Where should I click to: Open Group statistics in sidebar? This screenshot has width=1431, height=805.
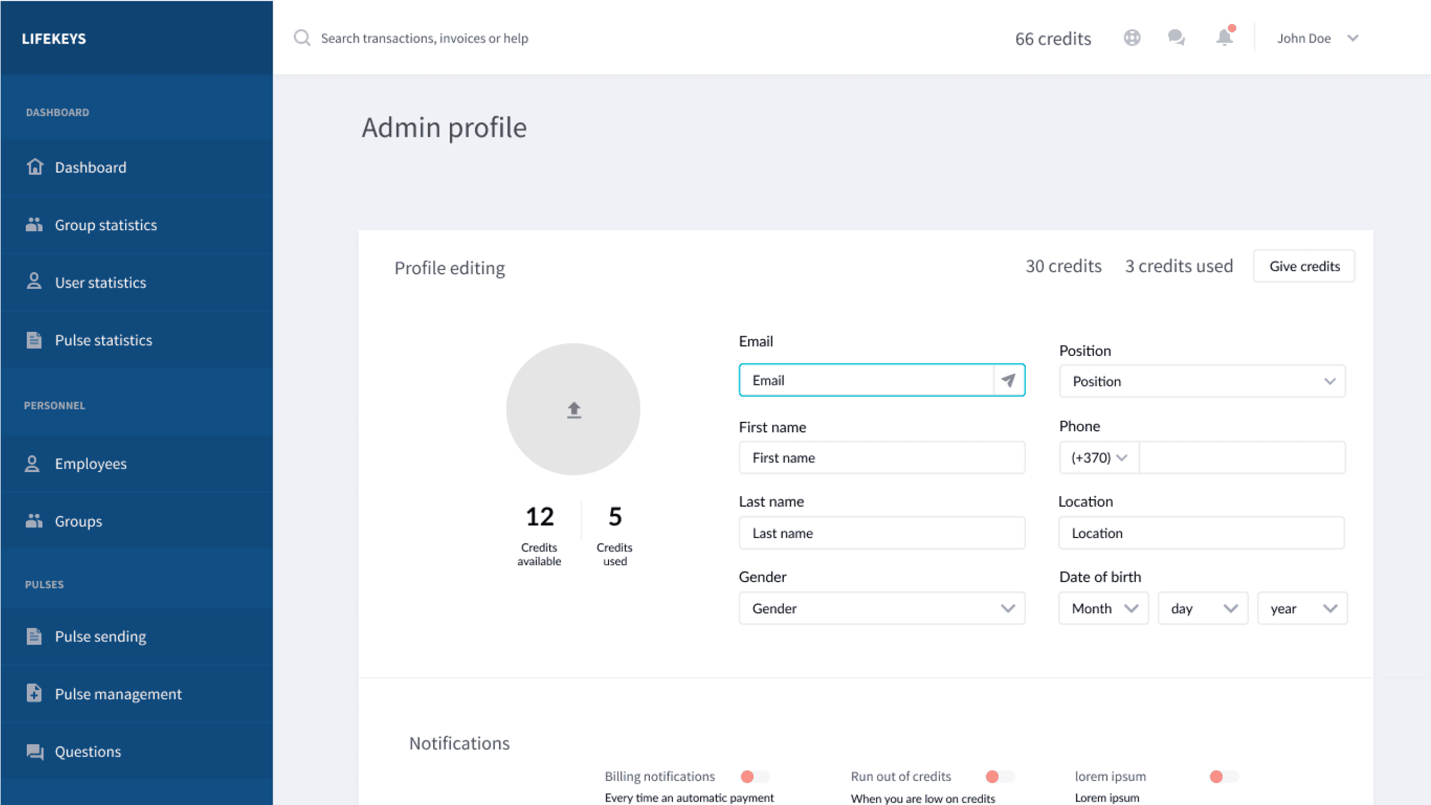[x=106, y=225]
